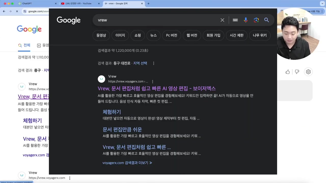Open the 체험하기 sitelink in dark overlay
This screenshot has width=326, height=183.
pos(112,112)
